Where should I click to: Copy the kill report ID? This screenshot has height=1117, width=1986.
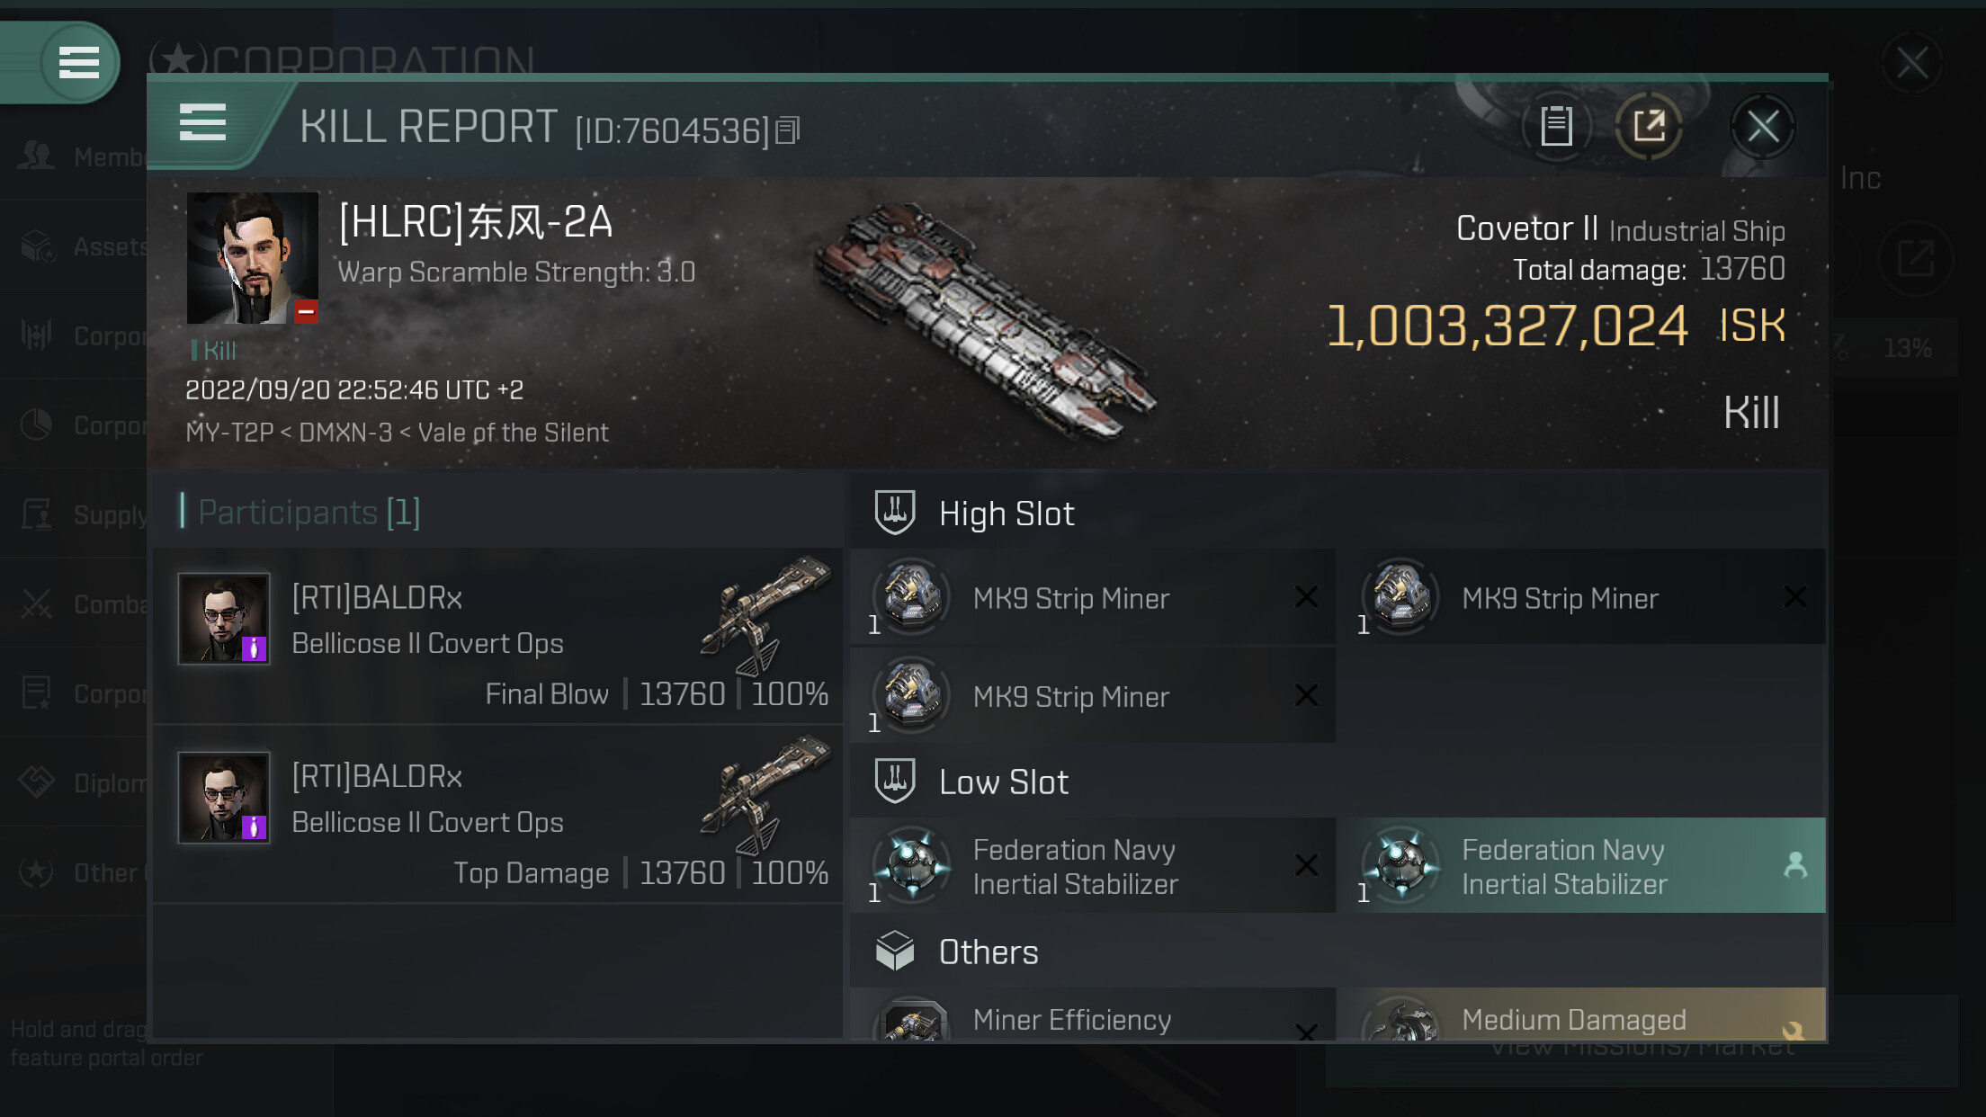[x=788, y=131]
